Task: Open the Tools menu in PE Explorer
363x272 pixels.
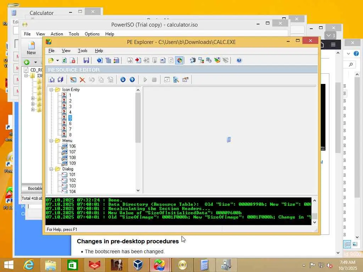Action: pyautogui.click(x=83, y=51)
